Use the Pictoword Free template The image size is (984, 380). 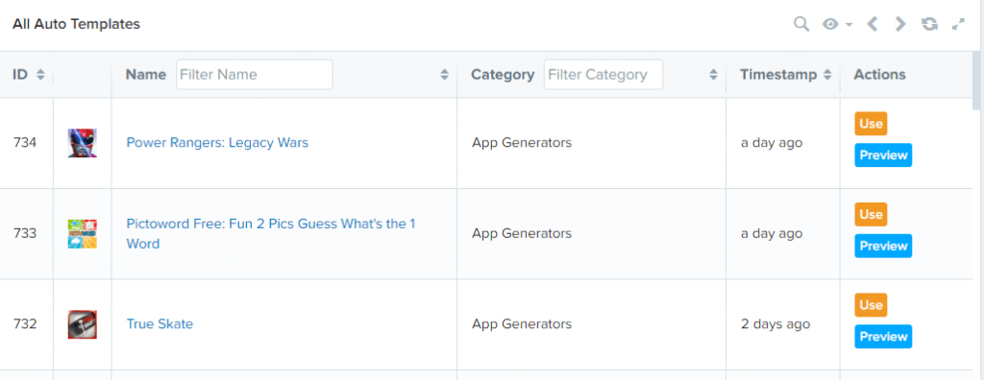pos(871,214)
